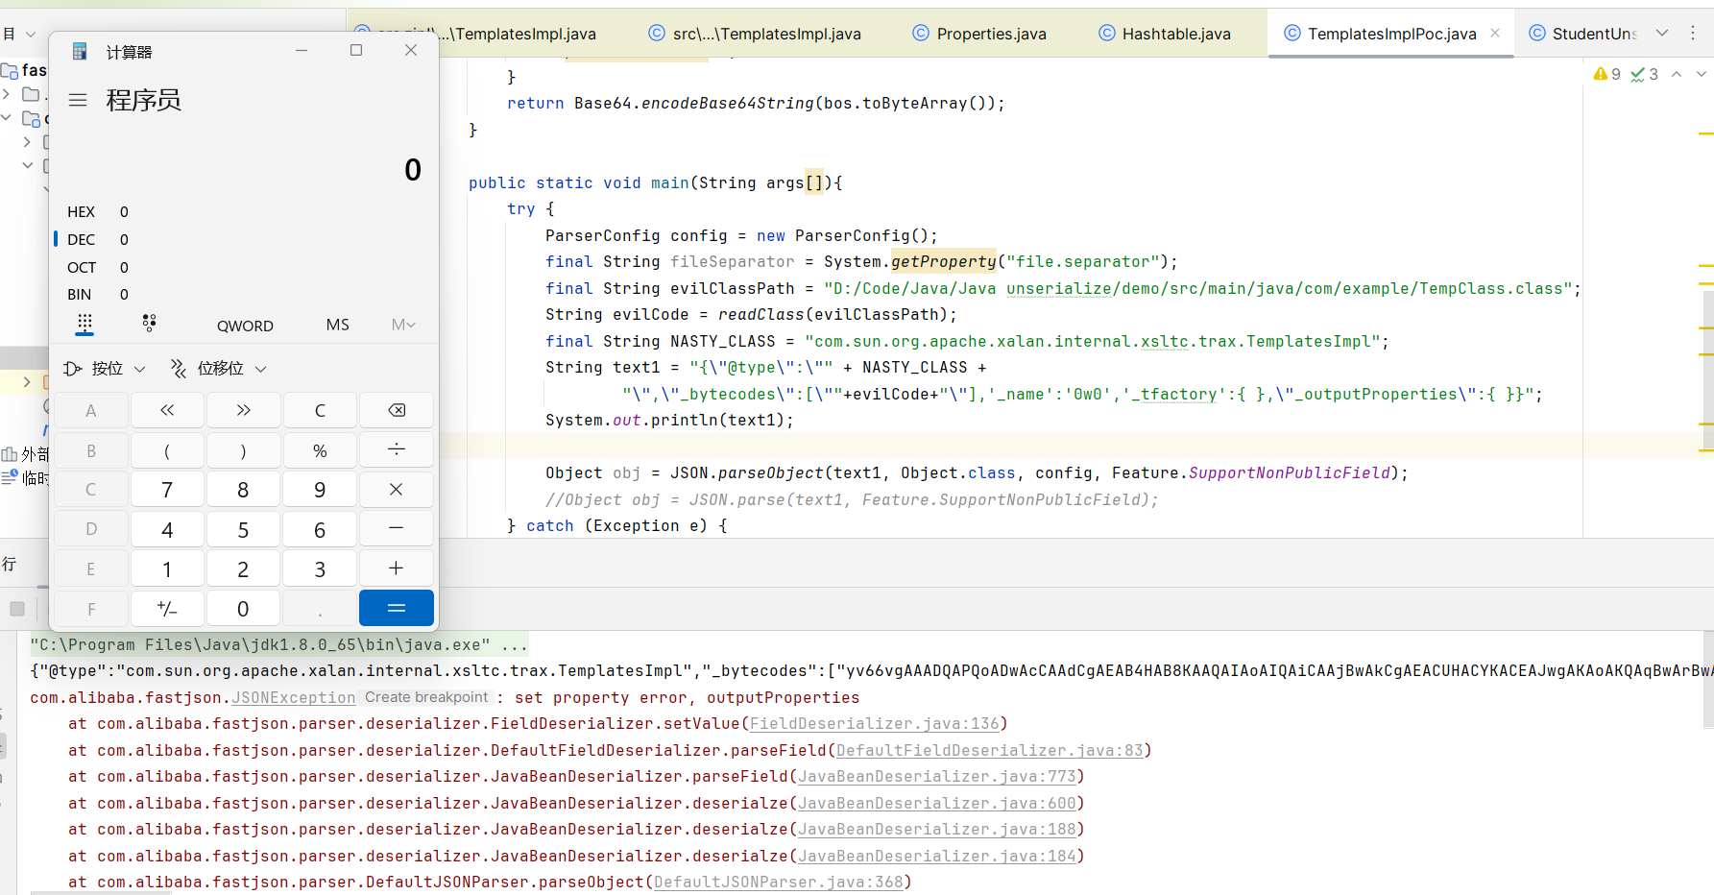Image resolution: width=1714 pixels, height=895 pixels.
Task: Click the weak warnings checkmark indicator showing 3
Action: click(x=1644, y=74)
